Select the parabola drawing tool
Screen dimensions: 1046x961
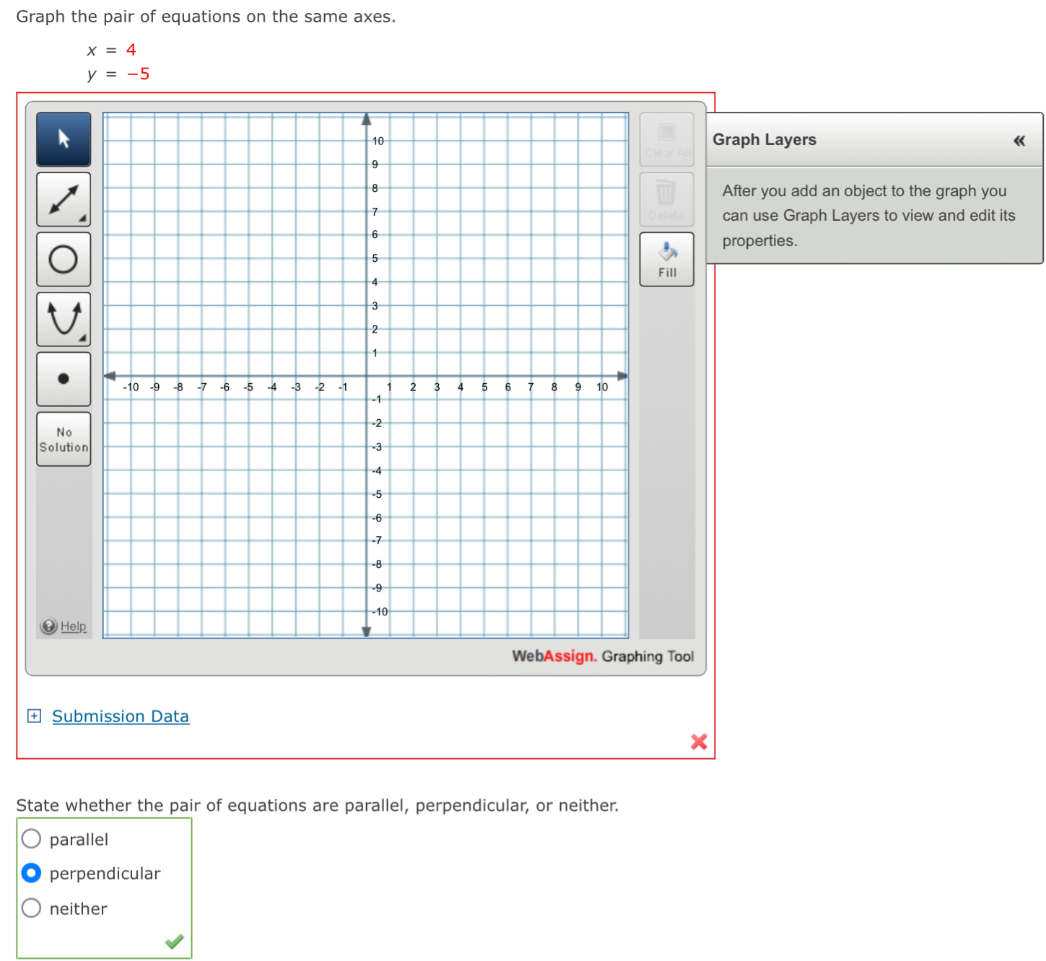[63, 319]
